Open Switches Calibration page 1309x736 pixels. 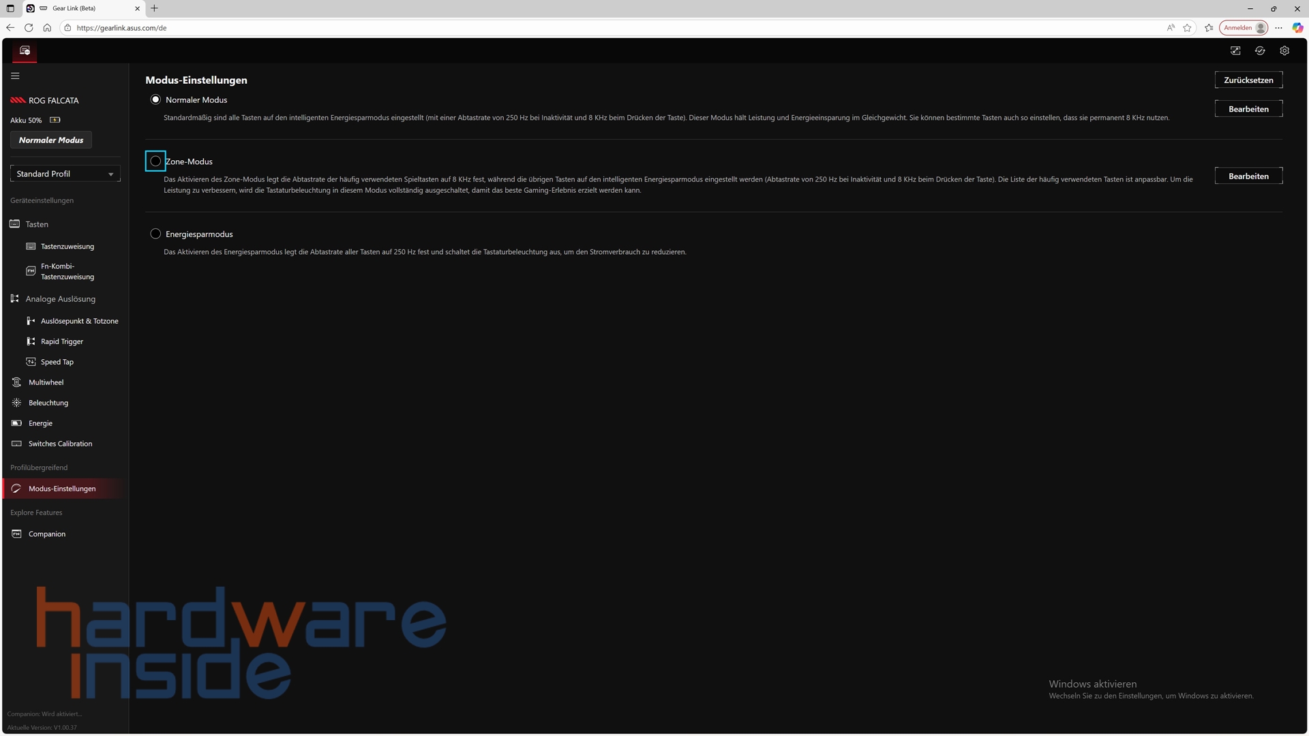pyautogui.click(x=60, y=444)
